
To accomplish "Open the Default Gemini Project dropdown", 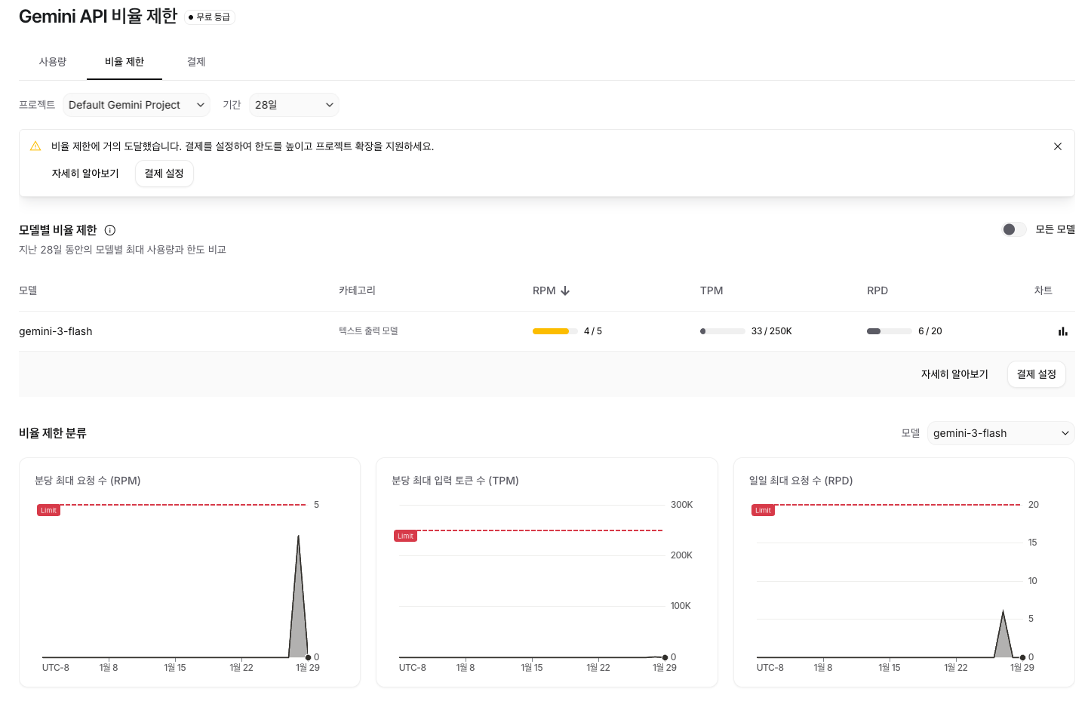I will (136, 105).
